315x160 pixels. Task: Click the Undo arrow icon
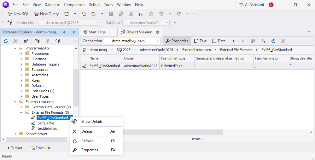click(161, 14)
